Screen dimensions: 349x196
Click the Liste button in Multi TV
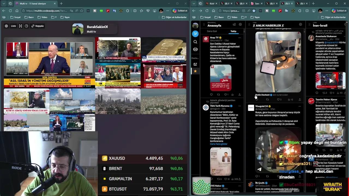coord(13,26)
